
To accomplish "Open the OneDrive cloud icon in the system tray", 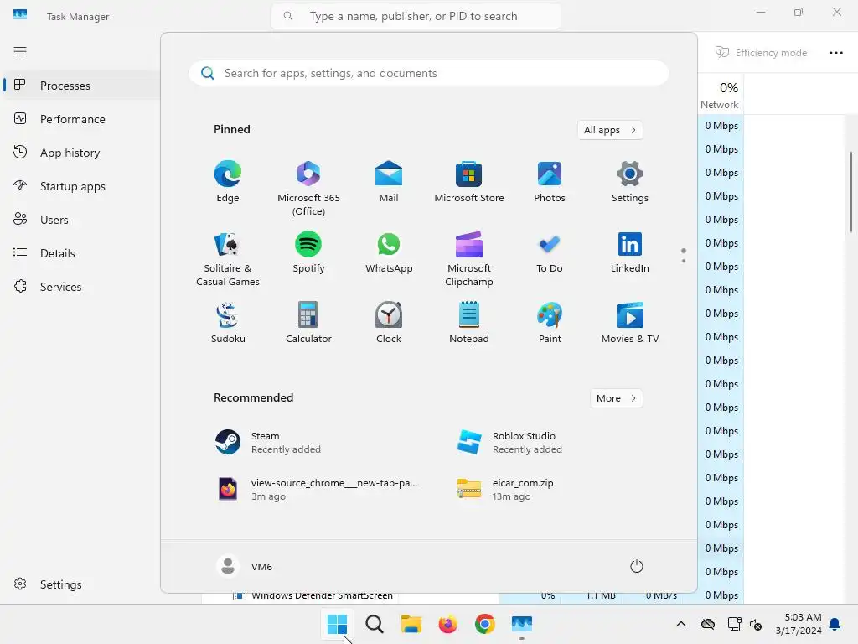I will click(x=708, y=624).
